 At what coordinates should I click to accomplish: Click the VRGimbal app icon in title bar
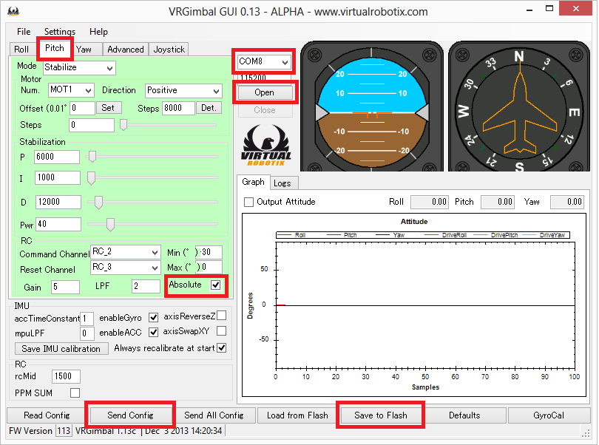click(x=12, y=11)
